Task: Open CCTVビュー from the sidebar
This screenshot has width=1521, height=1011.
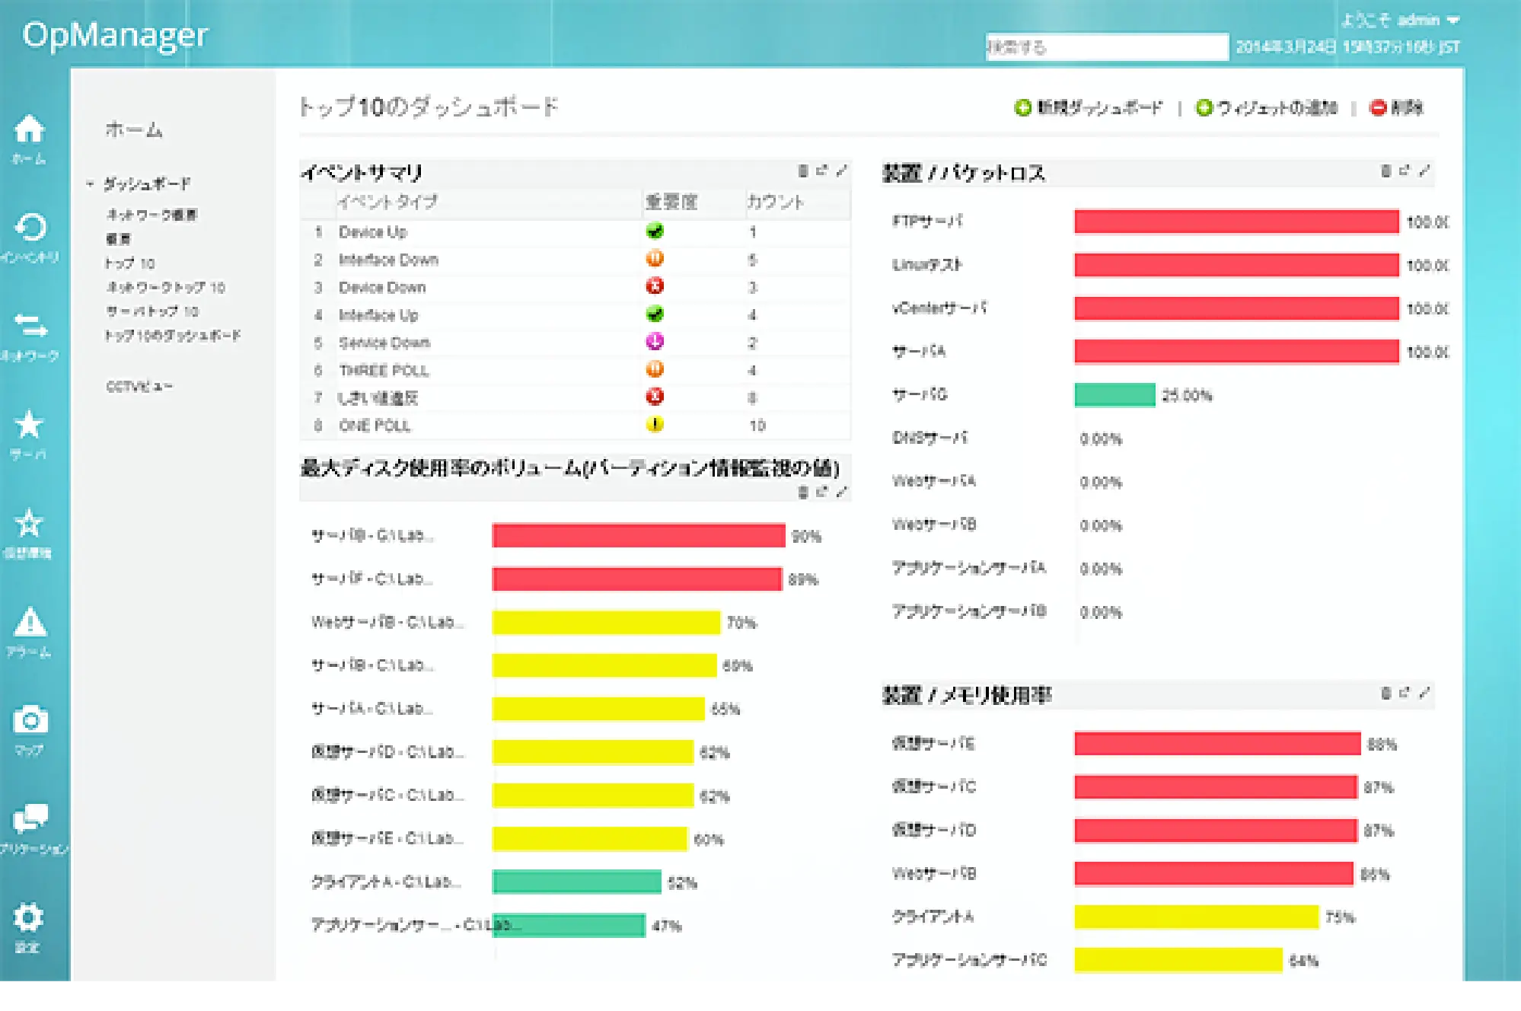Action: point(140,386)
